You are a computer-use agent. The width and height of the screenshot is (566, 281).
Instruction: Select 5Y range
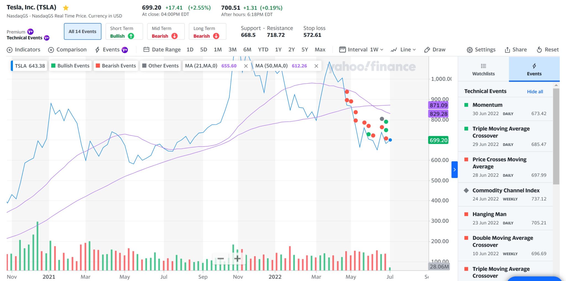(305, 50)
